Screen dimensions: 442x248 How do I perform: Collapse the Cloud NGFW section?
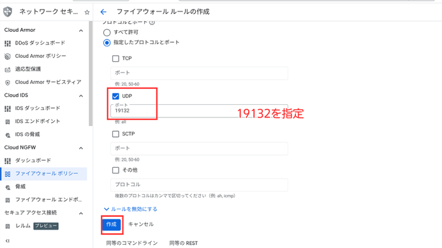coord(81,148)
